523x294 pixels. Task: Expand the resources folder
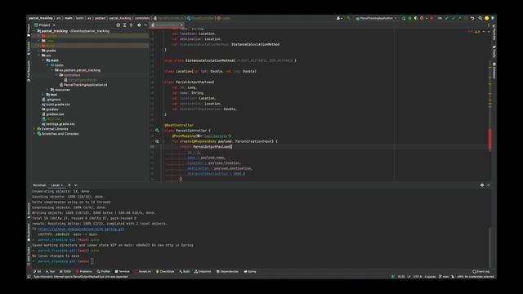click(47, 90)
